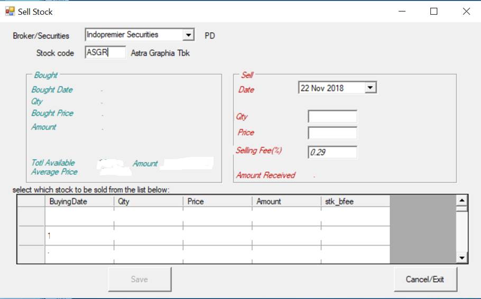Click the sell Qty input field

tap(332, 117)
